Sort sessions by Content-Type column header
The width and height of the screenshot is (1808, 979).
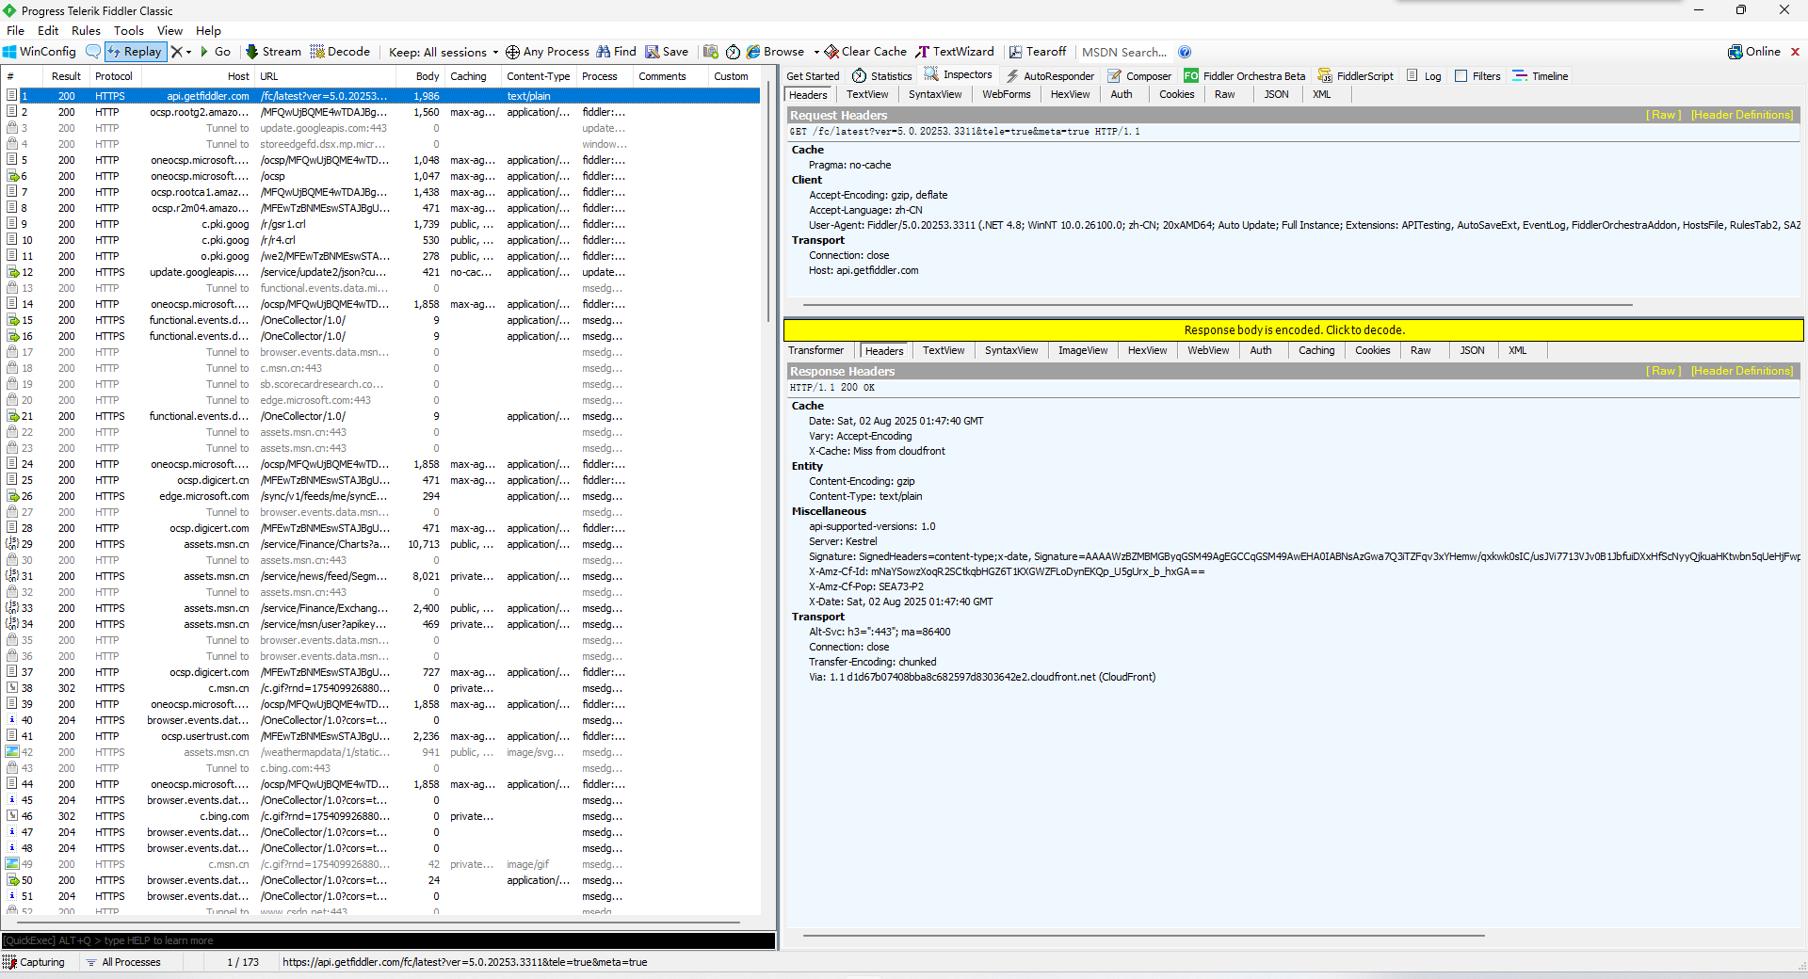coord(538,76)
